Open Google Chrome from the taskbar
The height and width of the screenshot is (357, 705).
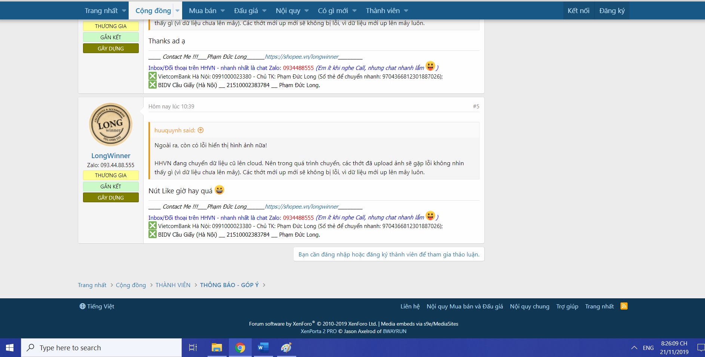tap(240, 348)
